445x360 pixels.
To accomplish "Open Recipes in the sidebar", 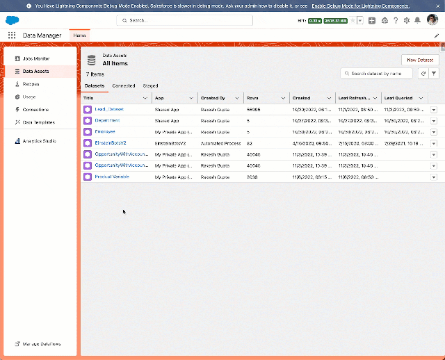I will [30, 84].
